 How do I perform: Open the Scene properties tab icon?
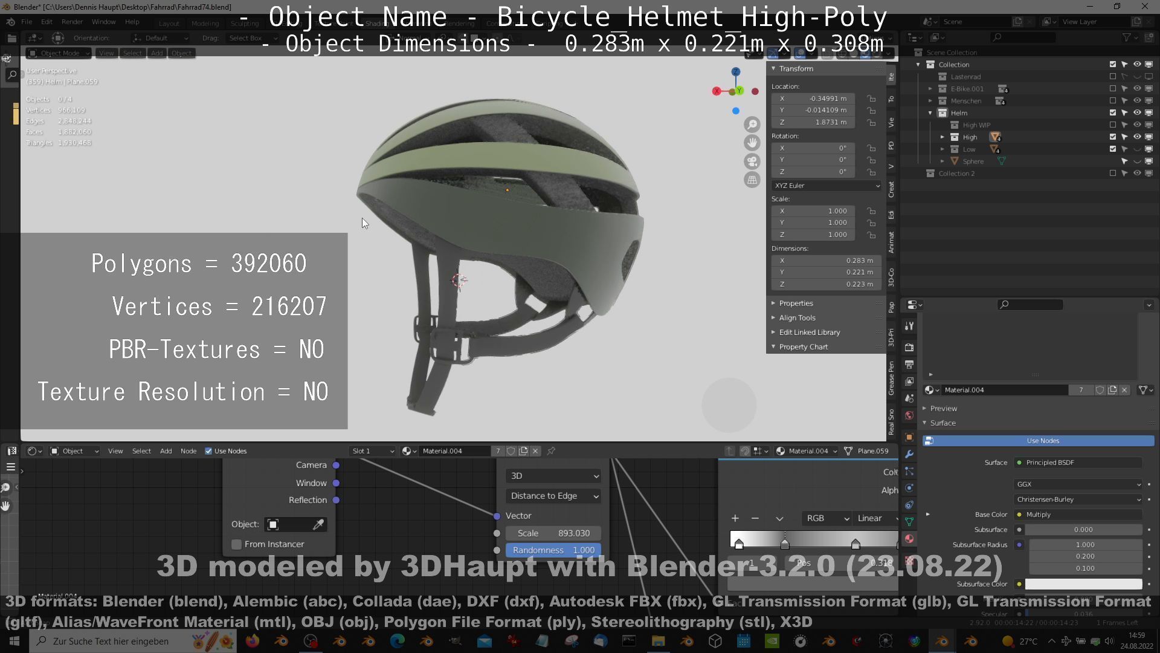coord(909,398)
